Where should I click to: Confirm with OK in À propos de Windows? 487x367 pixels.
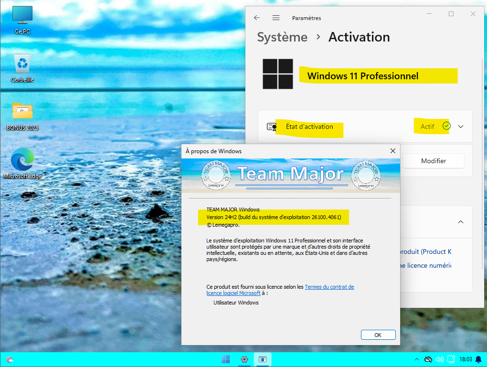pyautogui.click(x=378, y=335)
